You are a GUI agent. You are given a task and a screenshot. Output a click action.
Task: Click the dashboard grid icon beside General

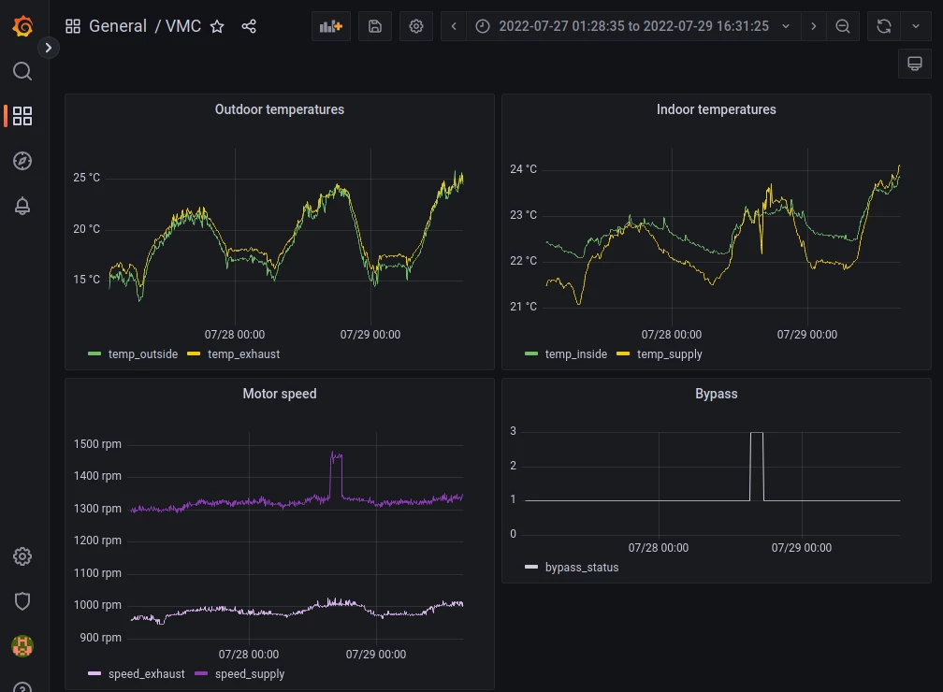pyautogui.click(x=73, y=26)
